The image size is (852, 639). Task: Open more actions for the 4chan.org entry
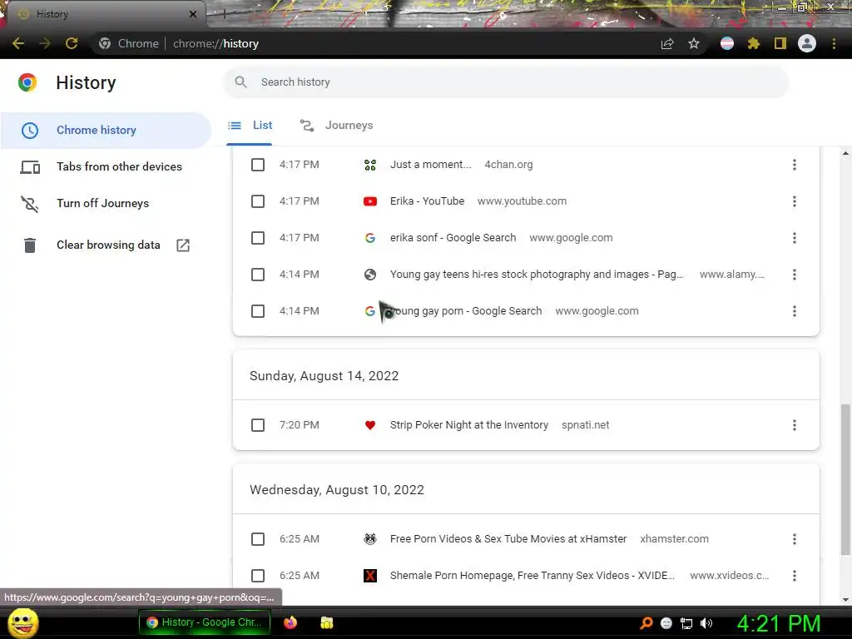[x=795, y=165]
